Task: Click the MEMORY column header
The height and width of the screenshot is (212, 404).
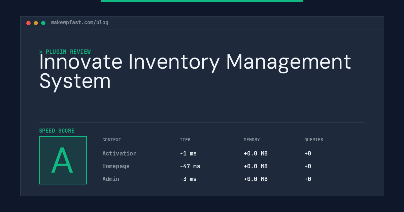Action: click(x=252, y=140)
